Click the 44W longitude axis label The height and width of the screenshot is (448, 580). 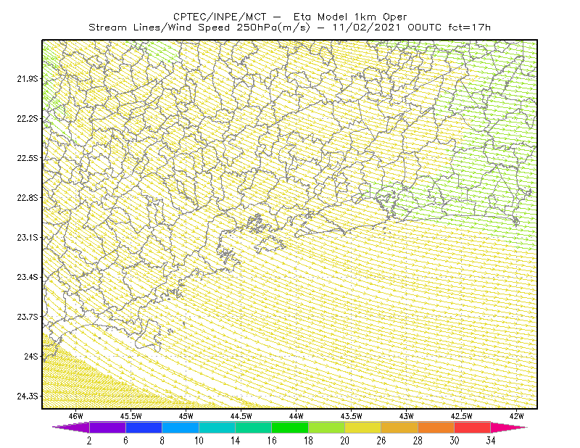tap(297, 416)
